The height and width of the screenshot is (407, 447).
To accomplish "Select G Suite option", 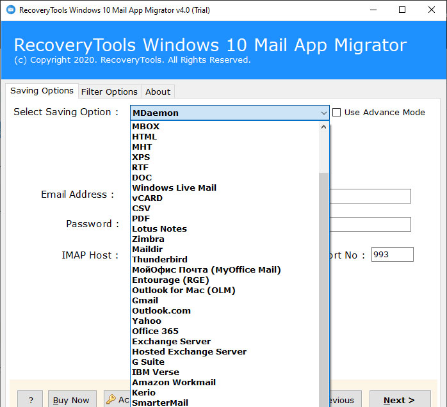I will (225, 362).
